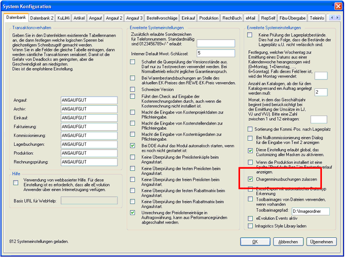345x257 pixels.
Task: Click the Interner Default Mwst.-Schlüssel field
Action: pos(216,53)
